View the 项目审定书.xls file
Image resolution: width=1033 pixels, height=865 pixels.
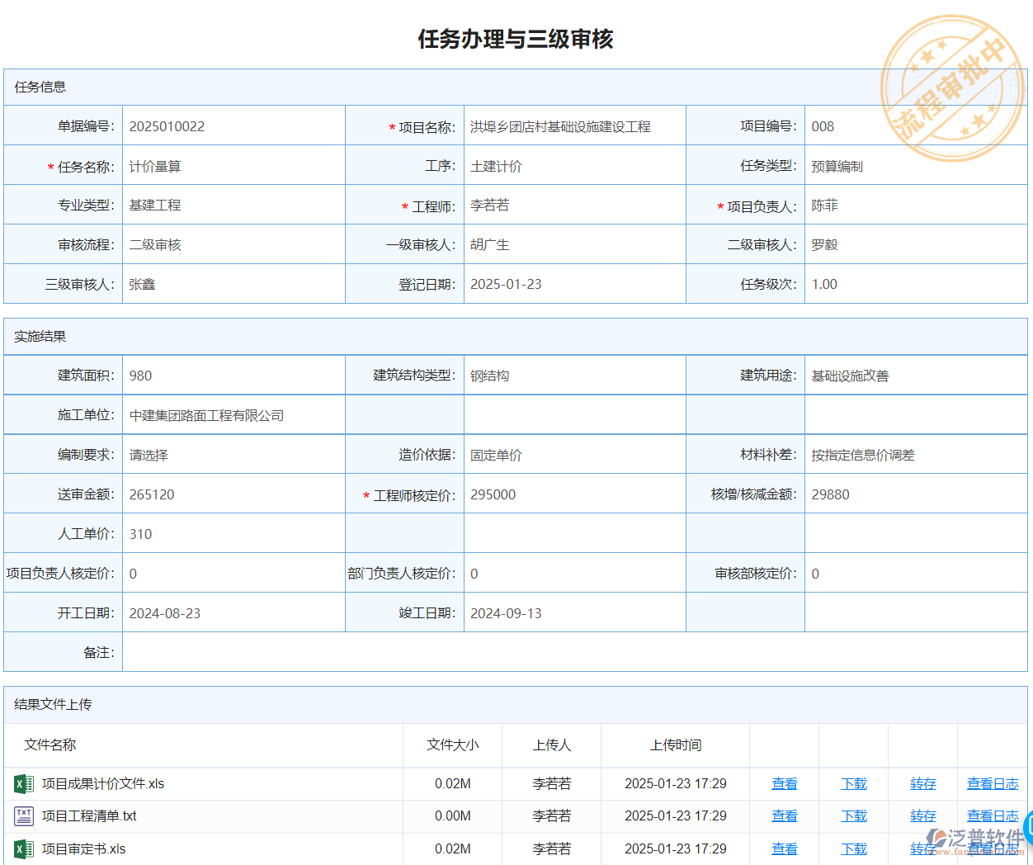point(784,848)
